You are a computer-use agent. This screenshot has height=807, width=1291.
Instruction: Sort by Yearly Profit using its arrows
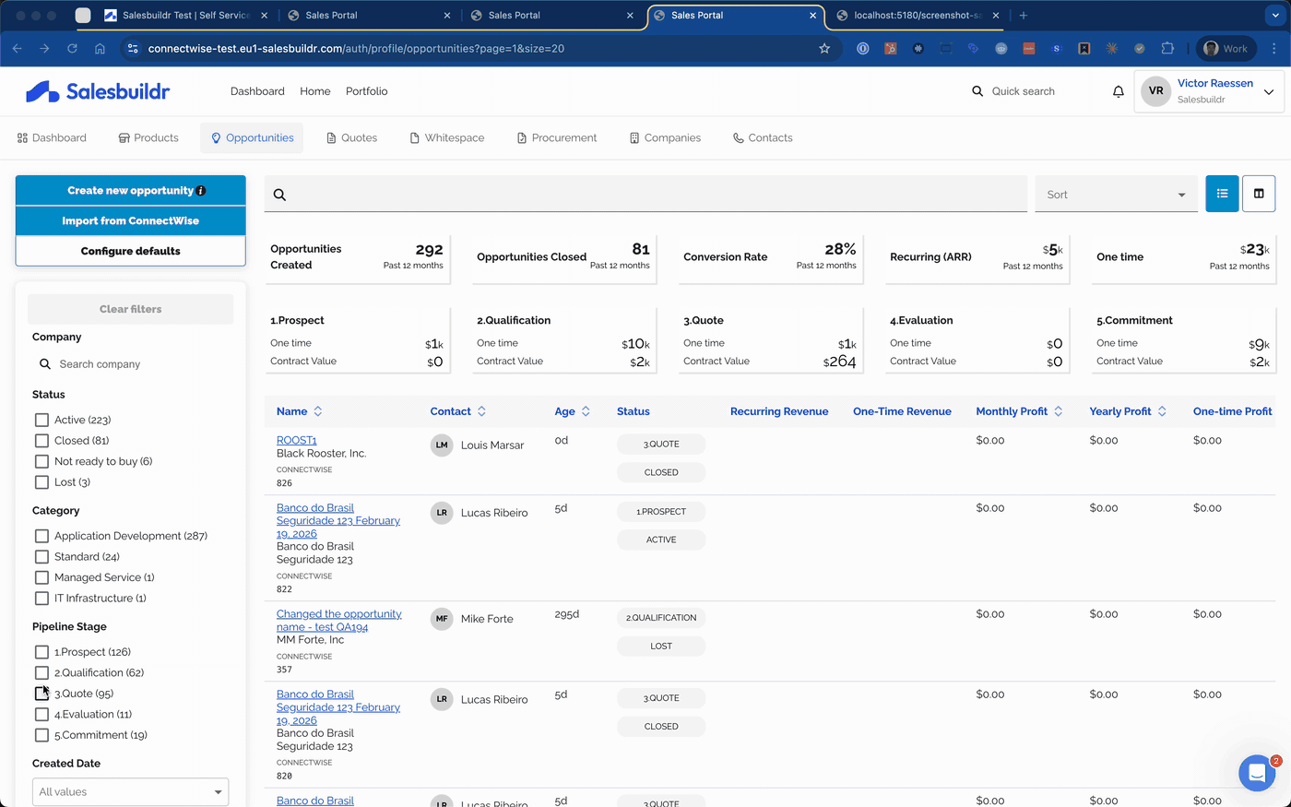pos(1162,411)
